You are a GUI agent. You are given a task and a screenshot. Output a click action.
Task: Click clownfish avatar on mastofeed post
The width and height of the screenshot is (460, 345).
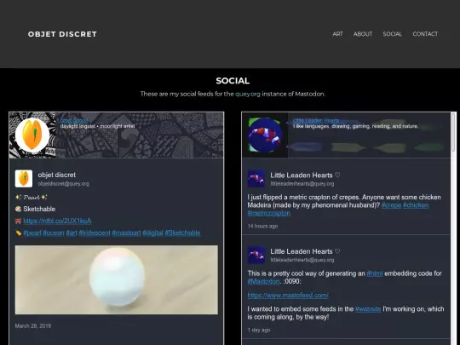point(256,255)
